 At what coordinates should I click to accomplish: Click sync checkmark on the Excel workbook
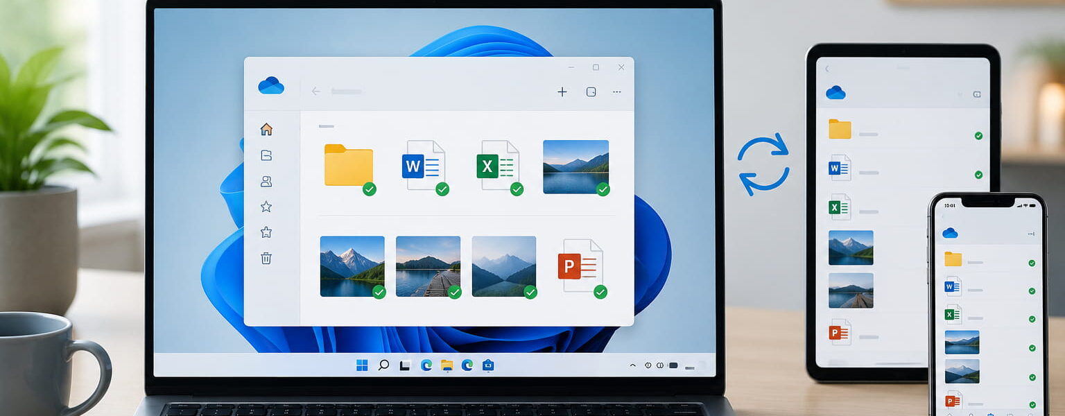[x=517, y=189]
